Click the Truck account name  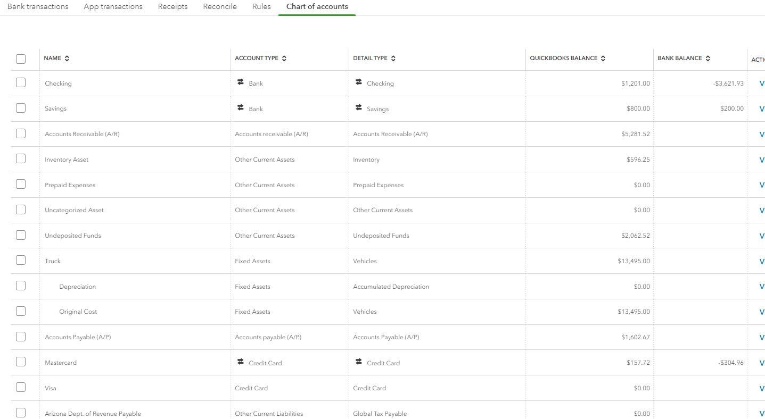[53, 261]
